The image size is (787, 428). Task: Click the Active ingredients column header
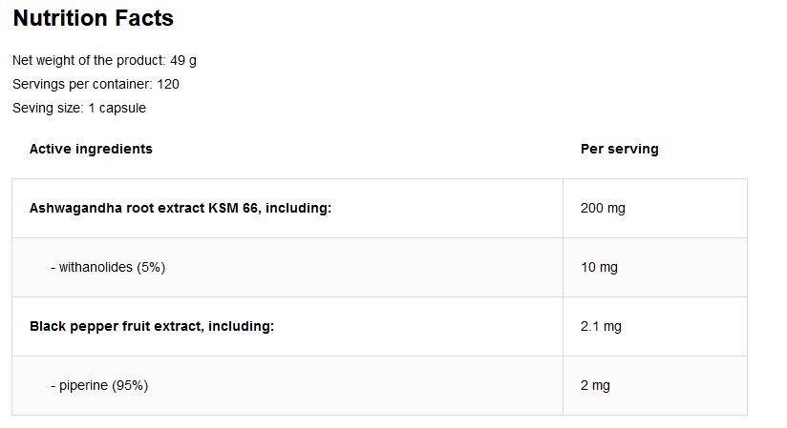(x=91, y=149)
